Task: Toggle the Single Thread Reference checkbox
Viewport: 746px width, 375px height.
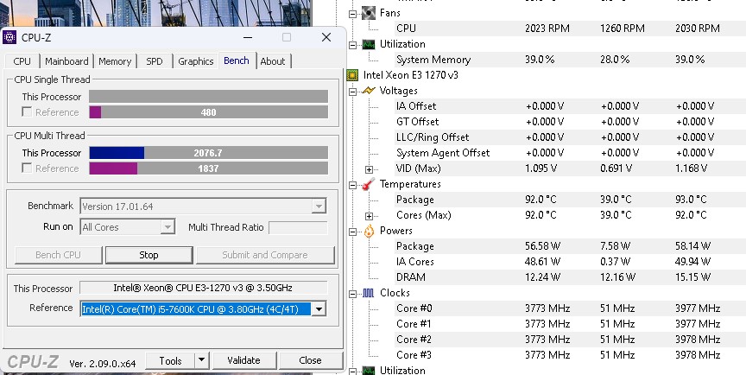Action: tap(27, 112)
